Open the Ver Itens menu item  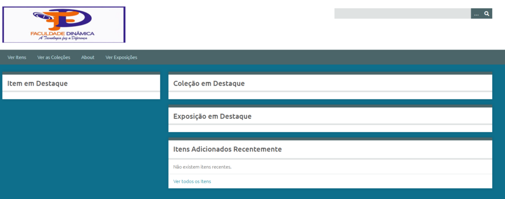coord(17,57)
